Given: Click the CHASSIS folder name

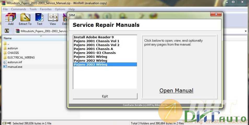Looking at the screenshot, I should pyautogui.click(x=13, y=53).
